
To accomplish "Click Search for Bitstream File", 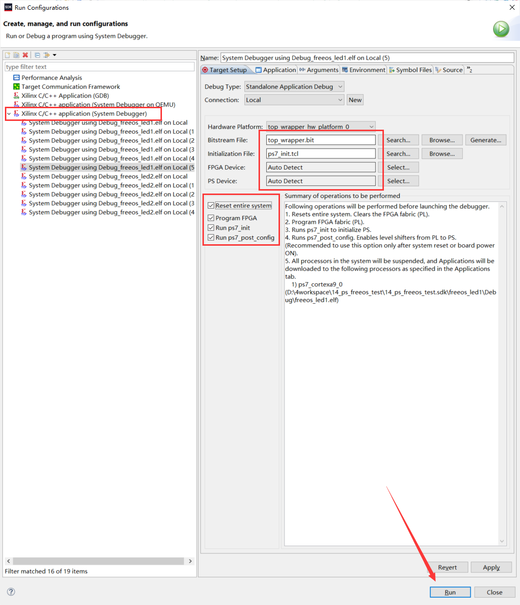I will 399,140.
